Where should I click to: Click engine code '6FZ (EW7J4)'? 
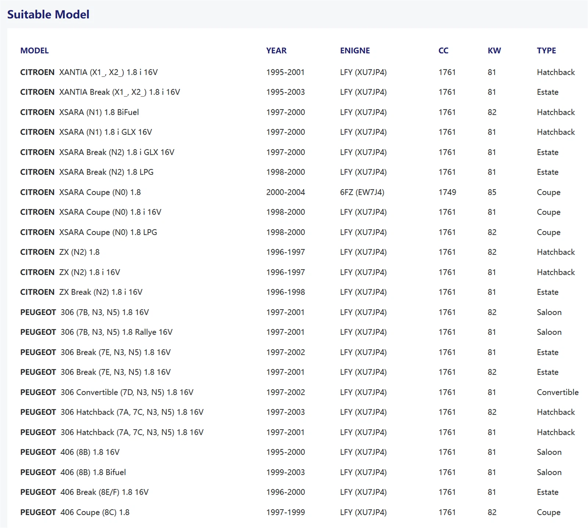click(362, 192)
